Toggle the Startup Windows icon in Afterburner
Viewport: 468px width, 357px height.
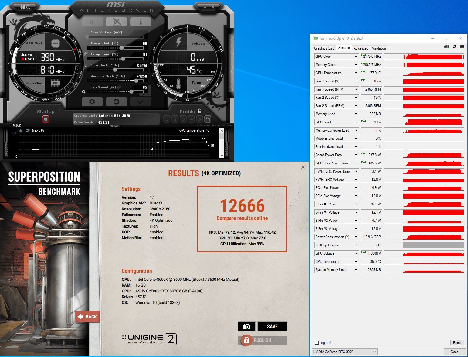point(46,119)
